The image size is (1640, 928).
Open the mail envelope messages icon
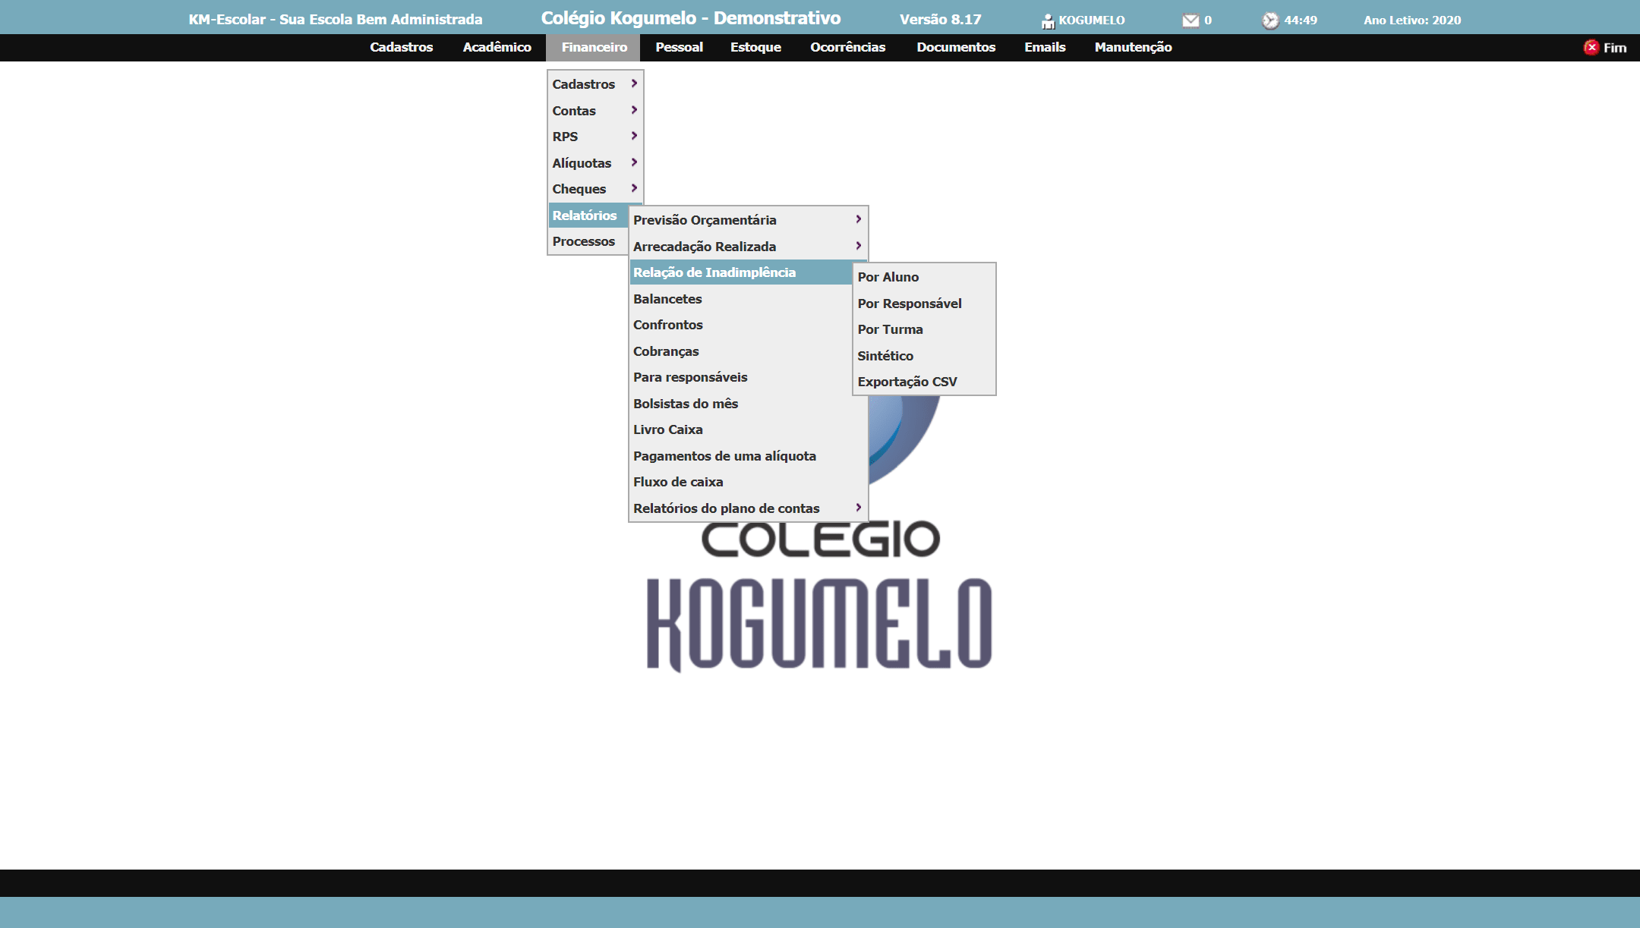1191,20
